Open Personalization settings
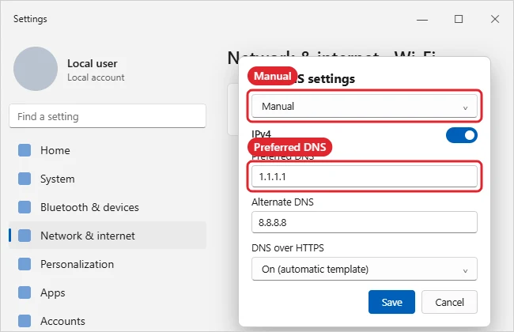Screen dimensions: 514x332 (108, 264)
